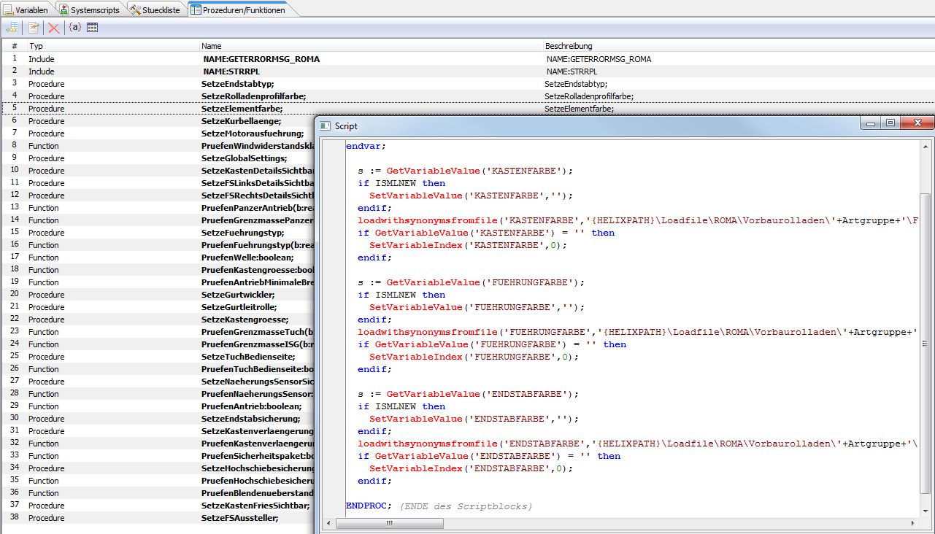Click script line s := GetVariableValue('FUEHRUNGFARBE')

(x=472, y=282)
